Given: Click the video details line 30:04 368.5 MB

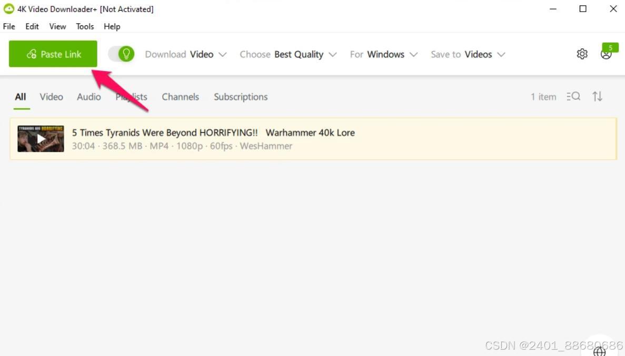Looking at the screenshot, I should (x=182, y=146).
